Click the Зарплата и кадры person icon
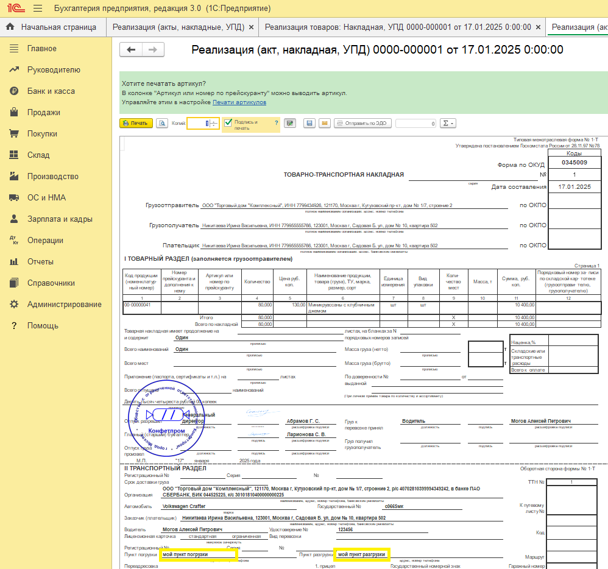This screenshot has width=608, height=569. (14, 219)
